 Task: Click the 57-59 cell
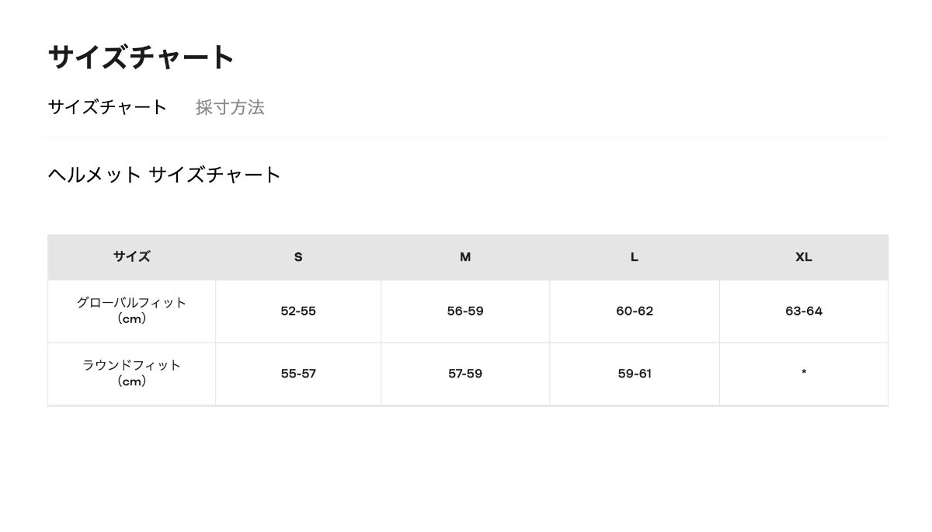pyautogui.click(x=465, y=374)
